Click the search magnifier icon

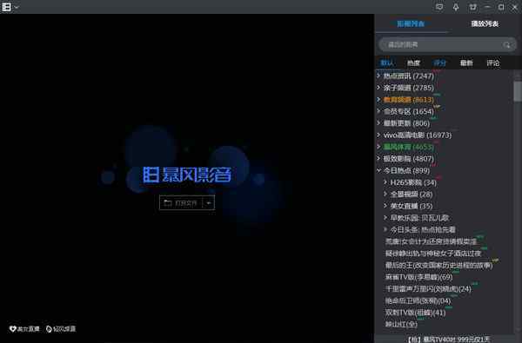(x=506, y=44)
